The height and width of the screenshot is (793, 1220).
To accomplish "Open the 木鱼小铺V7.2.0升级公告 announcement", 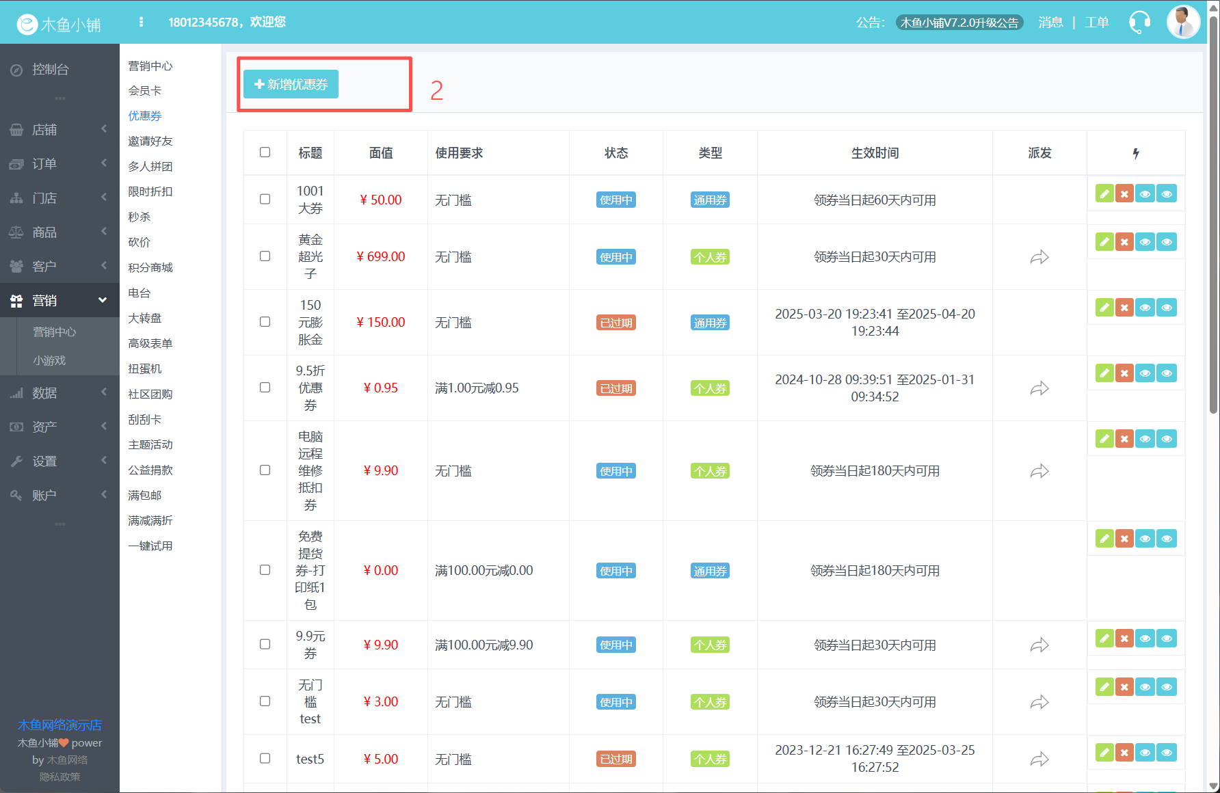I will (959, 23).
